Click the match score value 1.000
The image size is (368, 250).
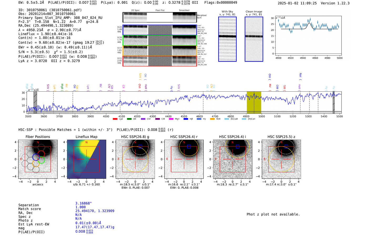point(80,207)
